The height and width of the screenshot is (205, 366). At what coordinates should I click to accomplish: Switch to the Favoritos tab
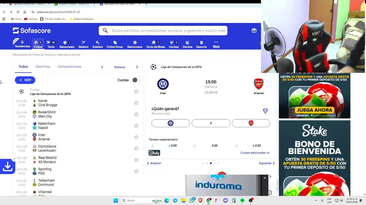[43, 67]
